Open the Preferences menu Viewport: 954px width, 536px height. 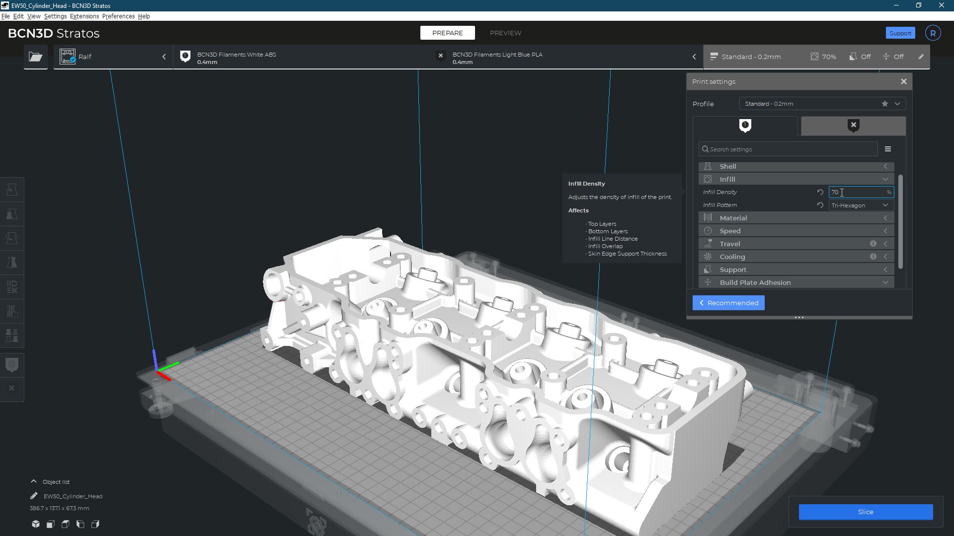[x=118, y=16]
